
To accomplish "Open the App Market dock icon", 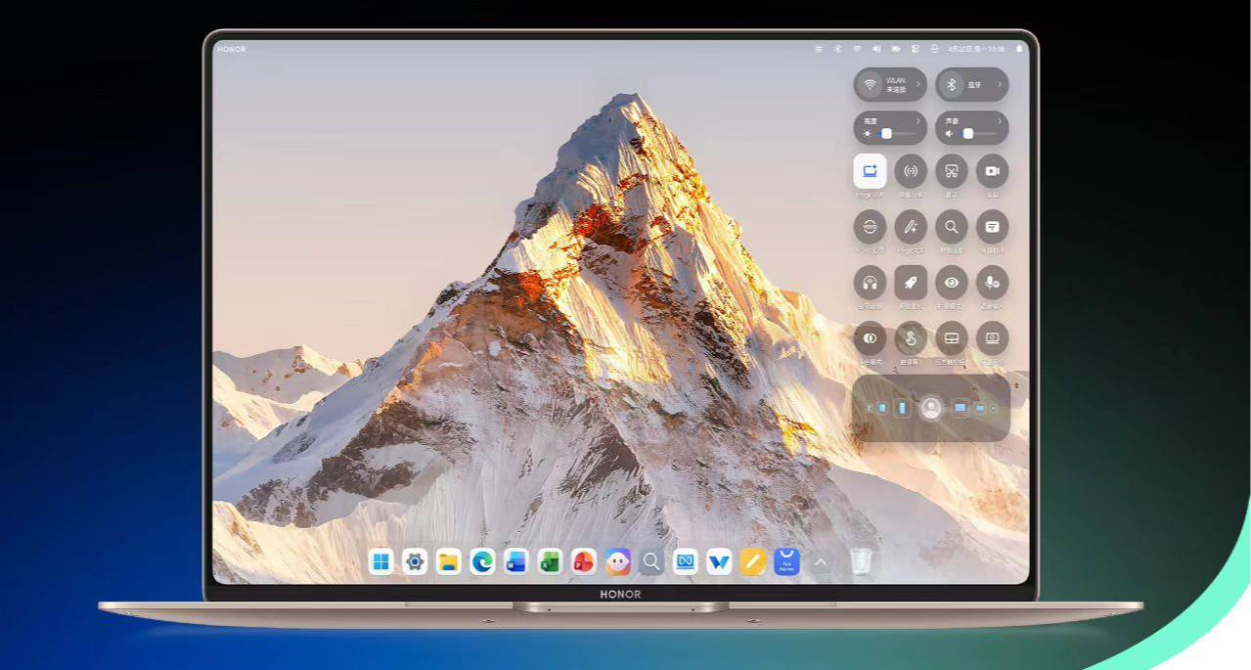I will pyautogui.click(x=786, y=561).
